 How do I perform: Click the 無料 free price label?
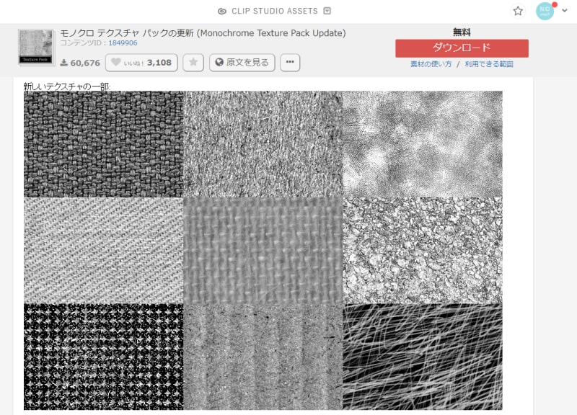click(462, 32)
